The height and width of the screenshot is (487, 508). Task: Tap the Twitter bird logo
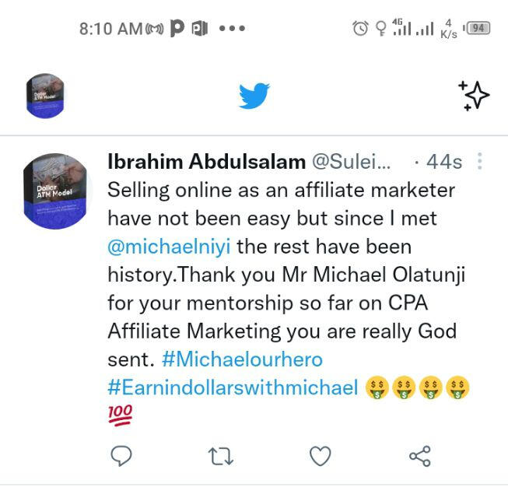tap(254, 96)
